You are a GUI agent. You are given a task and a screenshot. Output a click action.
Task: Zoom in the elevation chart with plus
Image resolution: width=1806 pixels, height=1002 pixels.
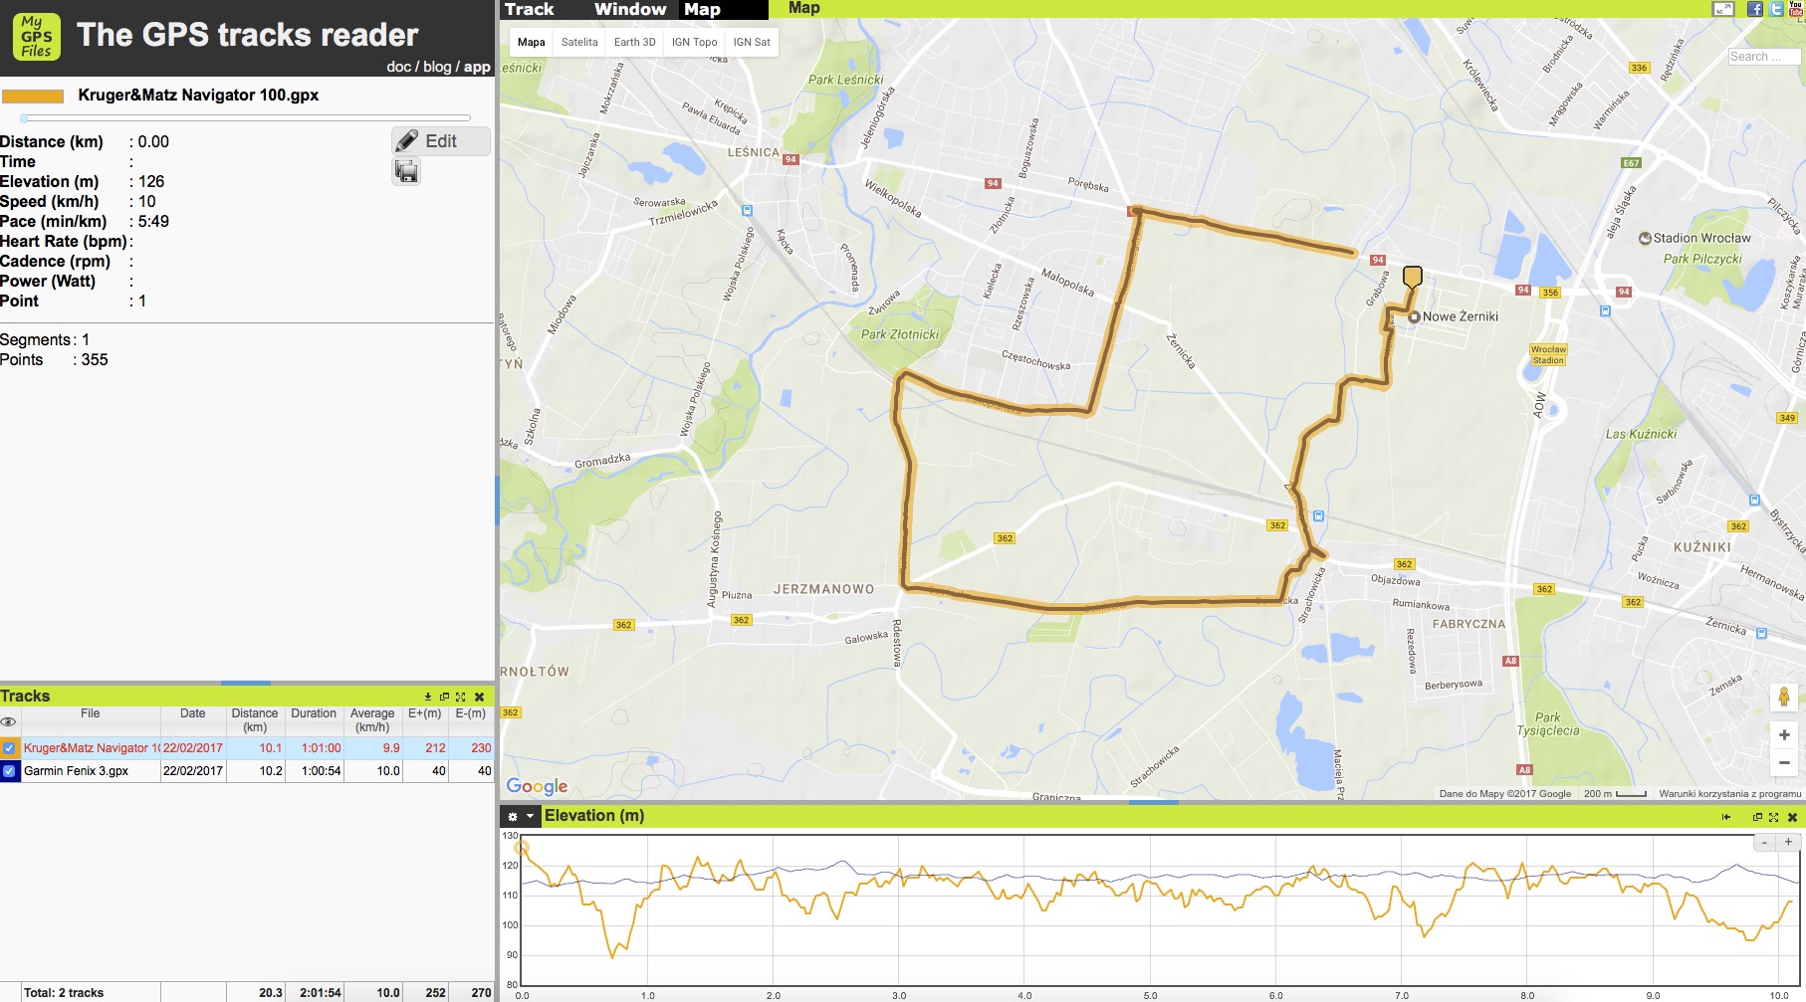click(x=1788, y=843)
